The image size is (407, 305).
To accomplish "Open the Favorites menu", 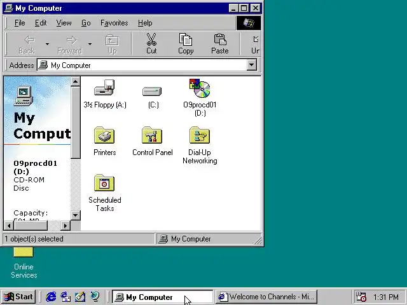I will [x=114, y=23].
